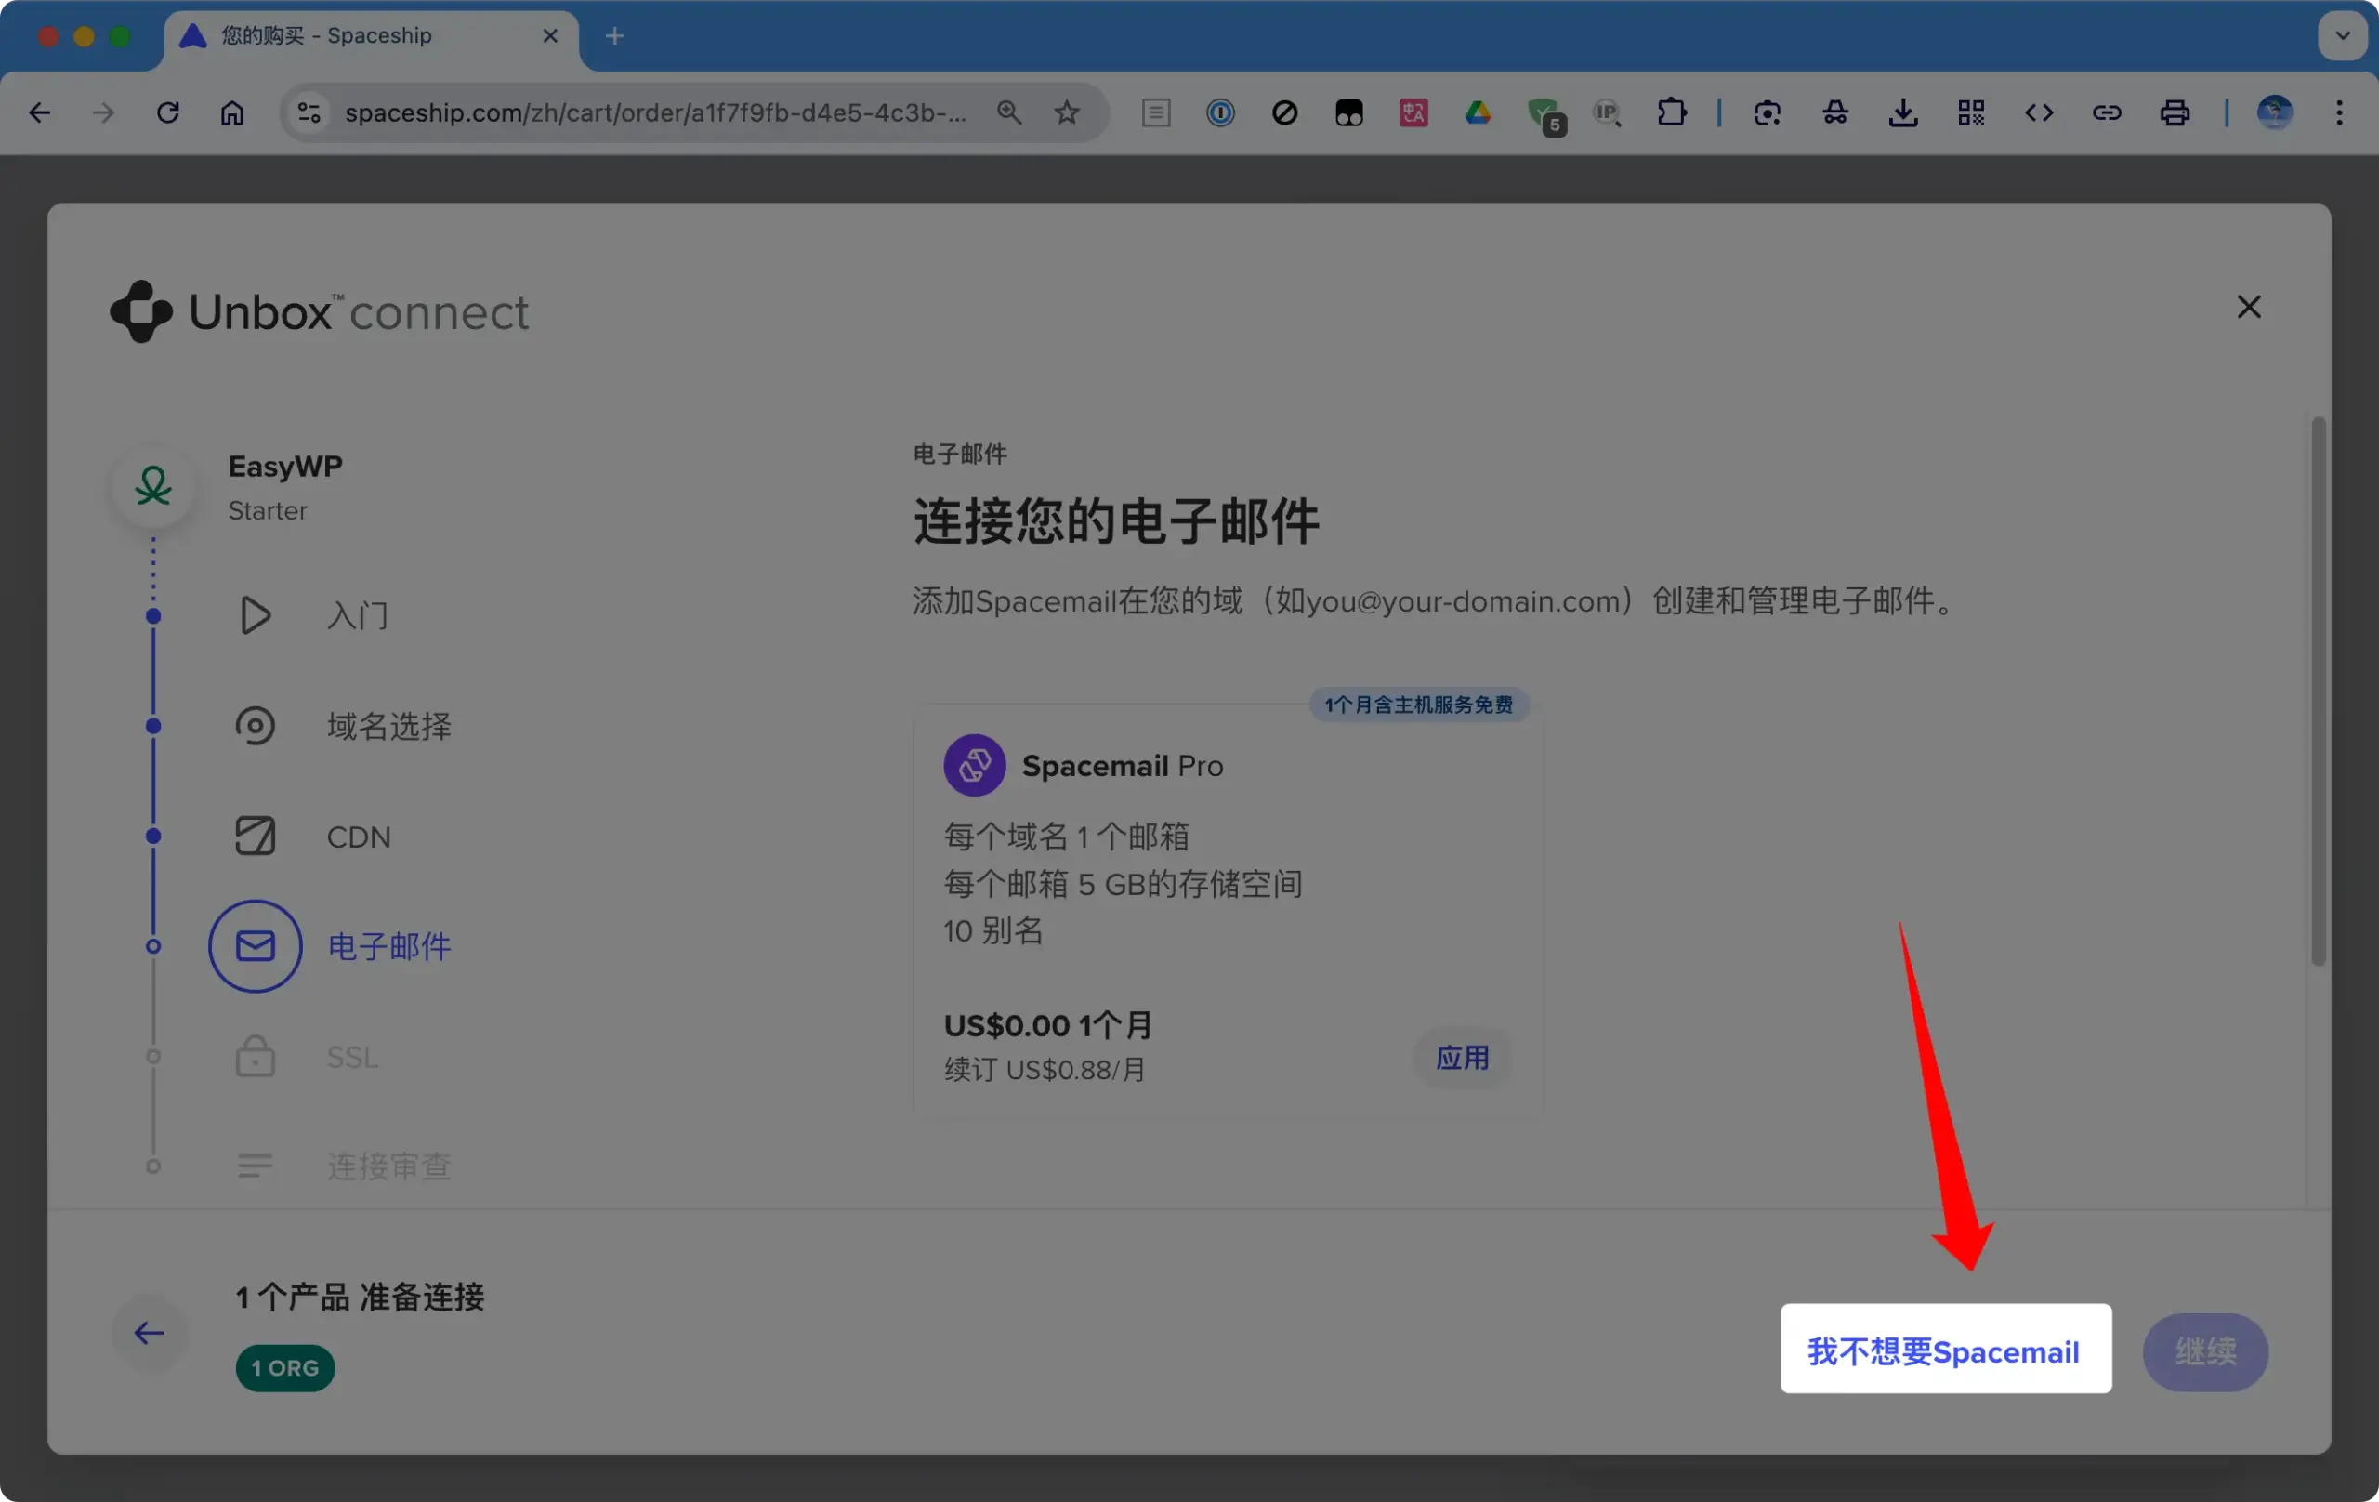Open the Google Drive extension icon
2379x1502 pixels.
[1478, 112]
